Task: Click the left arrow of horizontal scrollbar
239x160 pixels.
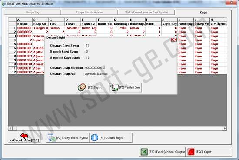Action: pos(10,128)
